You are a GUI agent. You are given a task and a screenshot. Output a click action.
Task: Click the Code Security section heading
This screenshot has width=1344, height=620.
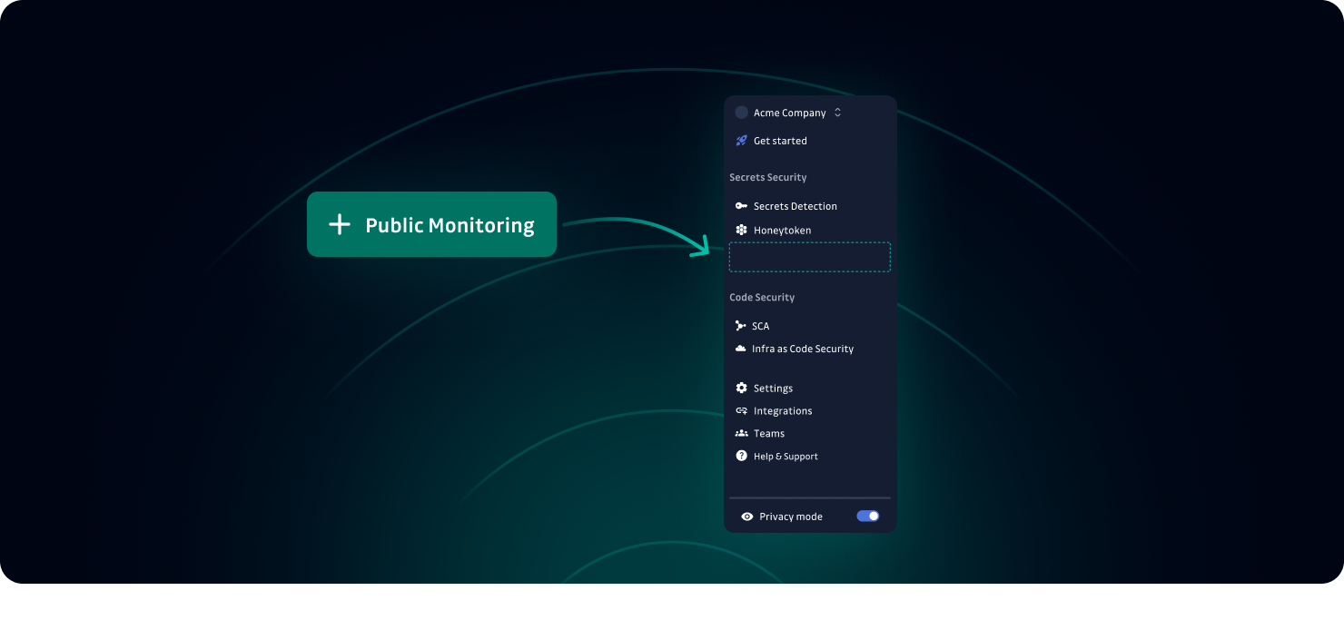click(x=762, y=297)
